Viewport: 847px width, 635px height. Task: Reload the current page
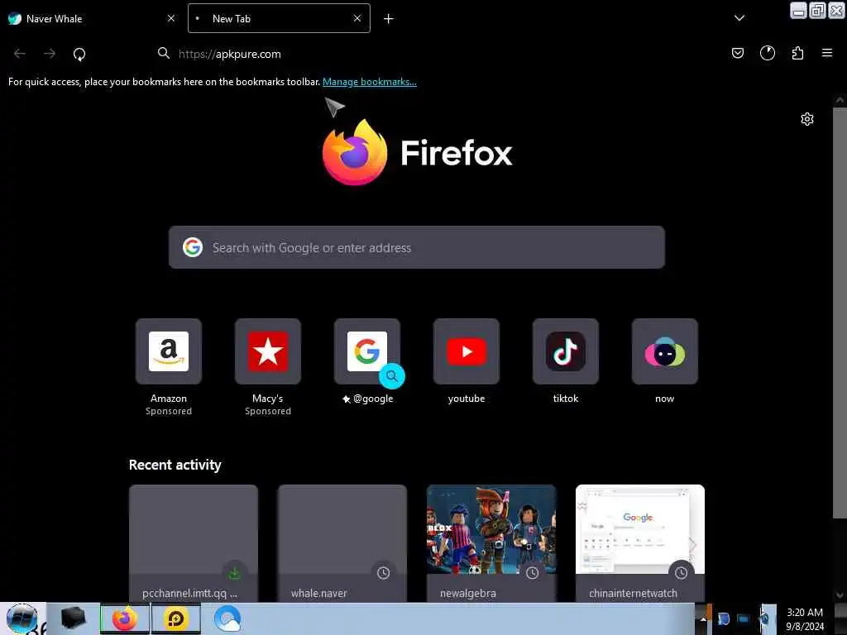pyautogui.click(x=79, y=54)
